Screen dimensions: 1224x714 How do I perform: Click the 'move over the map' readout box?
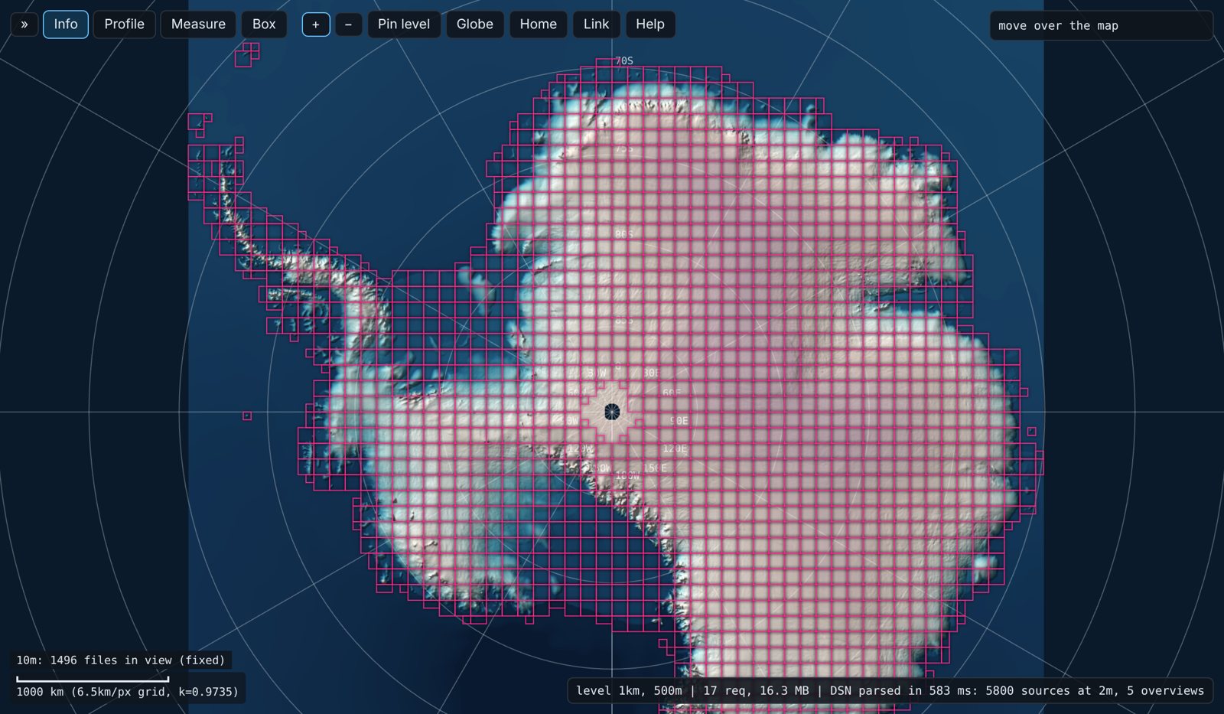[1102, 25]
